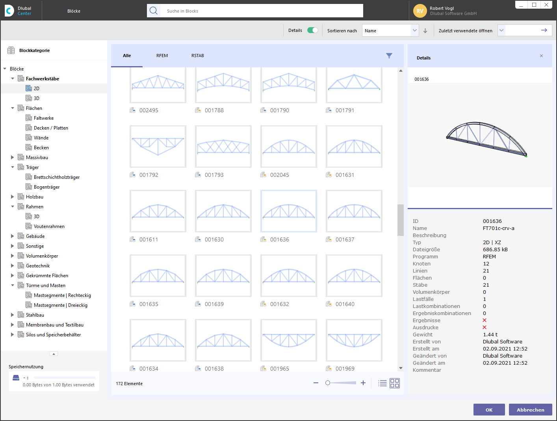Select block thumbnail 001640
557x421 pixels.
(354, 276)
